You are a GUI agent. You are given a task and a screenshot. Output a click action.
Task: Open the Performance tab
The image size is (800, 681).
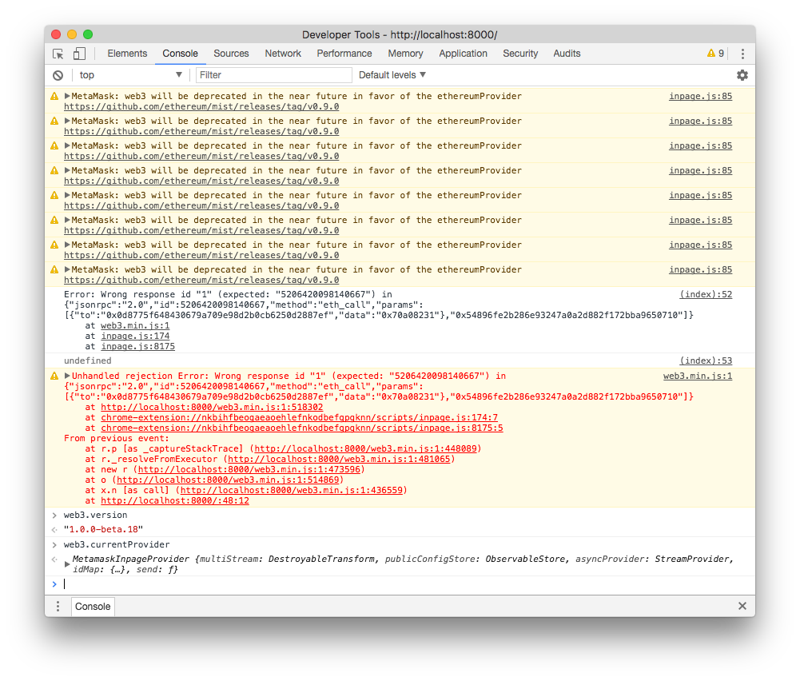344,54
